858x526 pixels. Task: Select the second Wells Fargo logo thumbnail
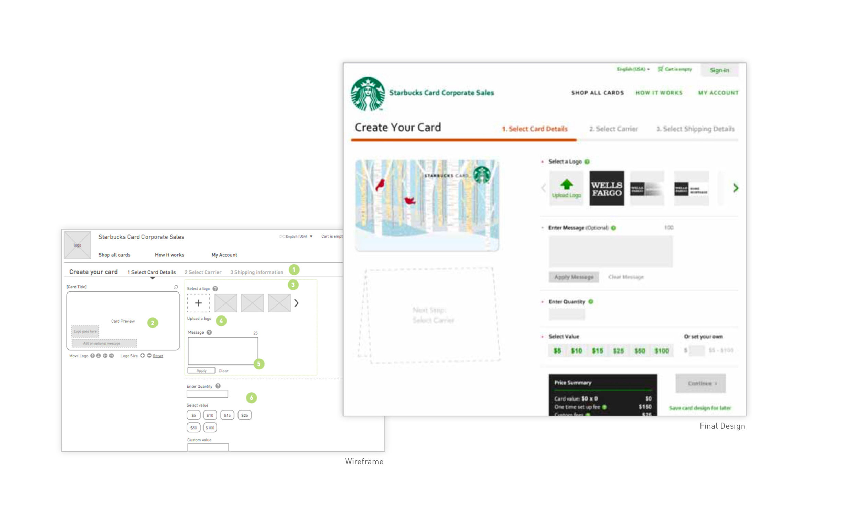tap(647, 189)
